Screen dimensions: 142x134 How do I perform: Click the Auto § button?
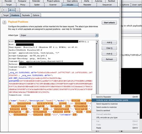click(x=109, y=54)
